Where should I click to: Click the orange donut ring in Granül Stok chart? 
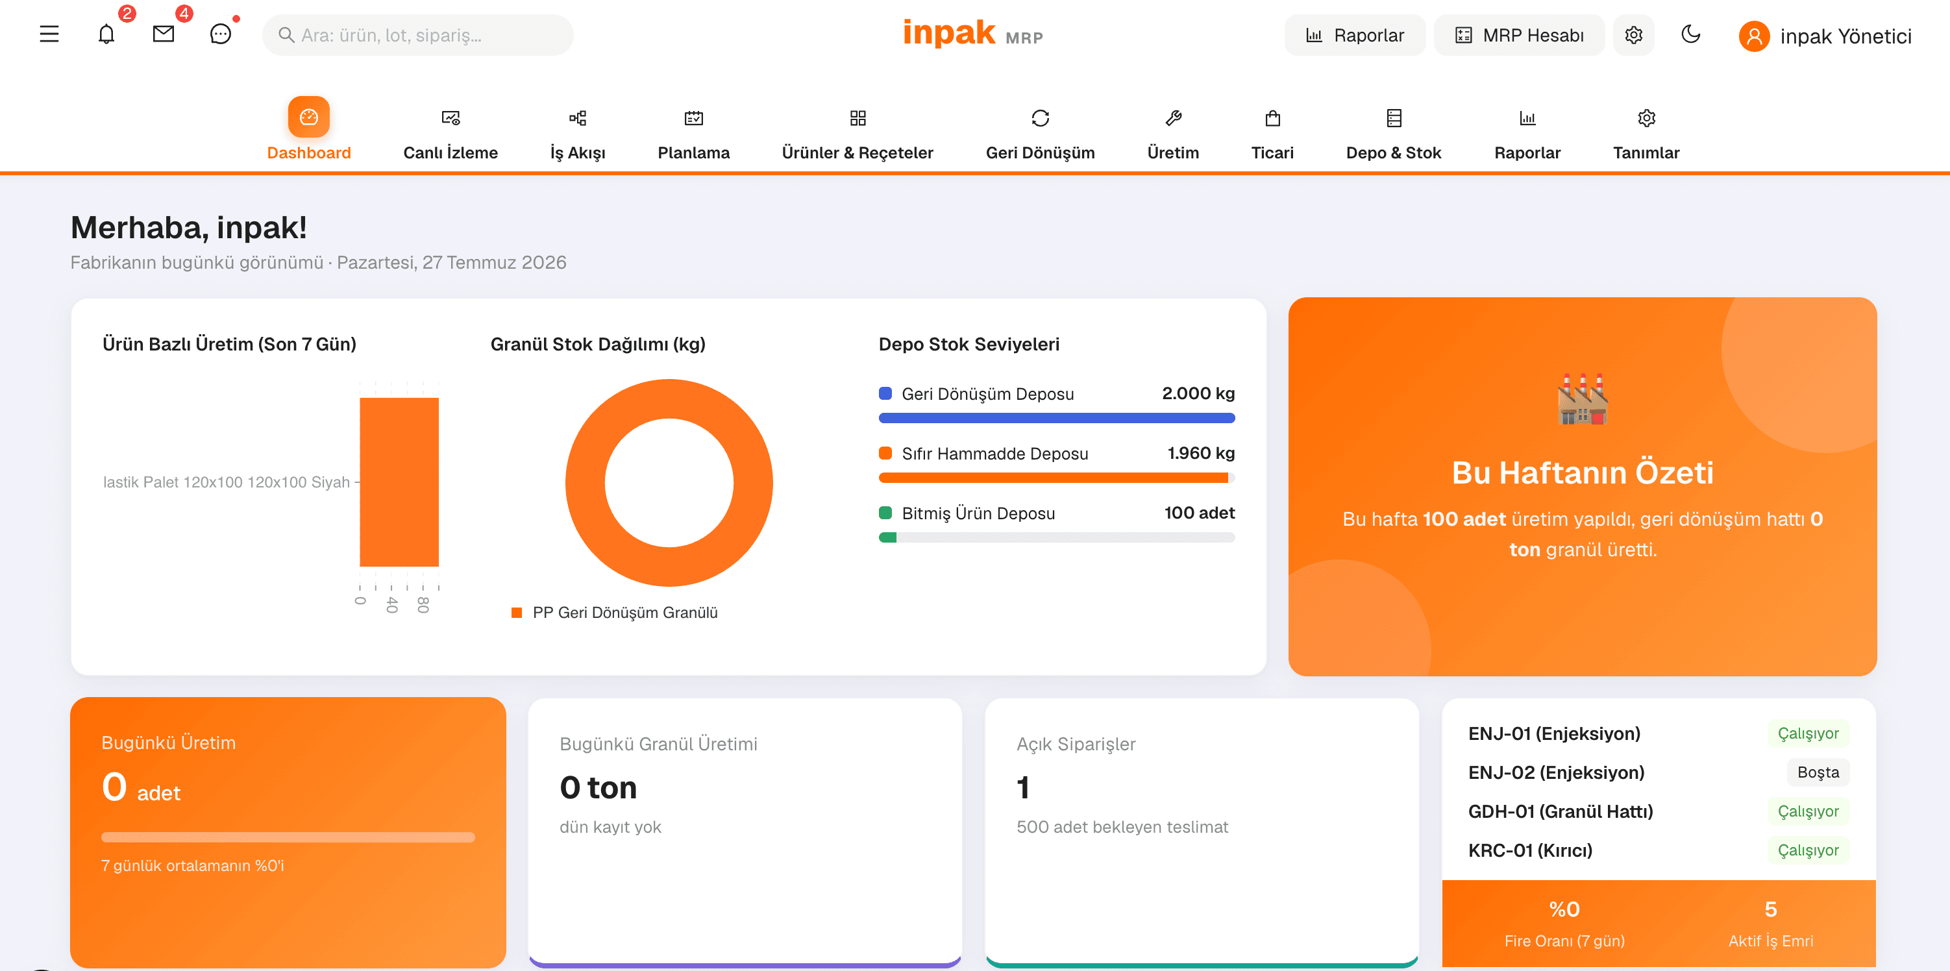[x=669, y=399]
